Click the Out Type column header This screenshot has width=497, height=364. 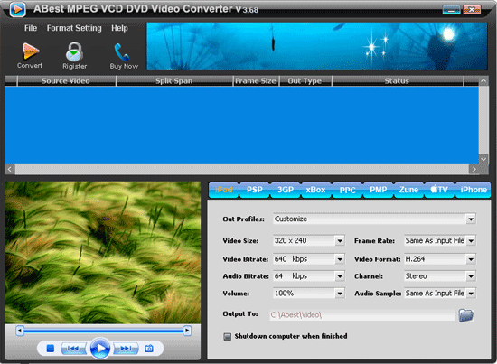[x=305, y=81]
